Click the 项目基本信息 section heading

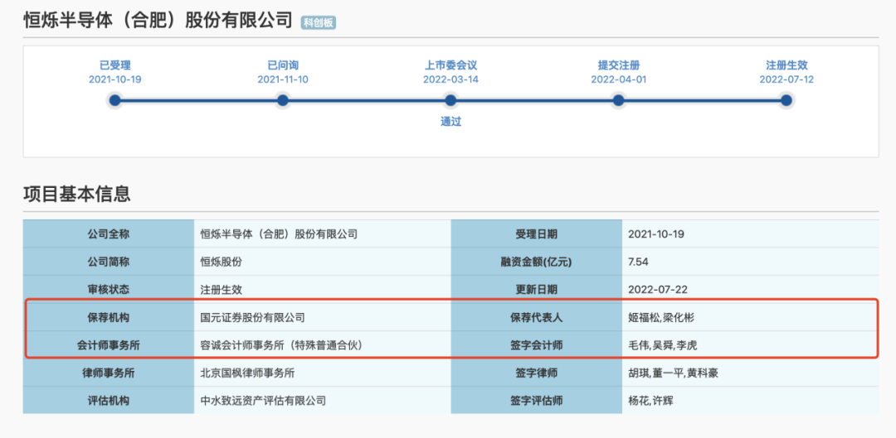pos(76,194)
